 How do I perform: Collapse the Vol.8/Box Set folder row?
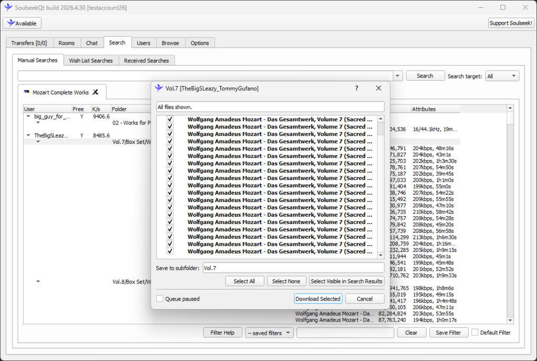tap(38, 282)
